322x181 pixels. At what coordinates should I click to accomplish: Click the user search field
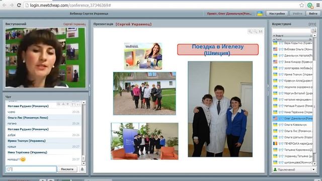click(x=292, y=31)
